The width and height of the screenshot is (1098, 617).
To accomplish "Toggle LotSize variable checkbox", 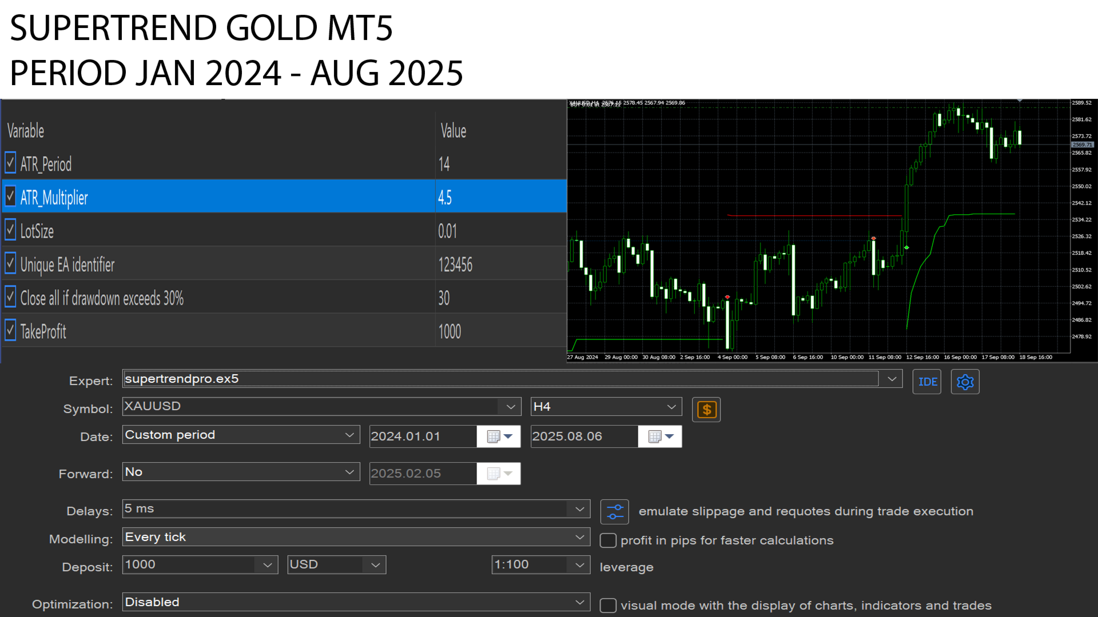I will click(x=10, y=230).
